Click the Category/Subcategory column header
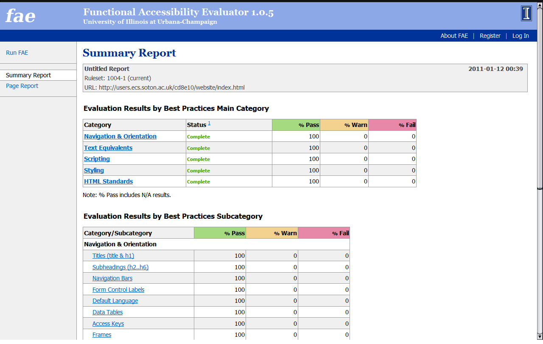 click(138, 233)
